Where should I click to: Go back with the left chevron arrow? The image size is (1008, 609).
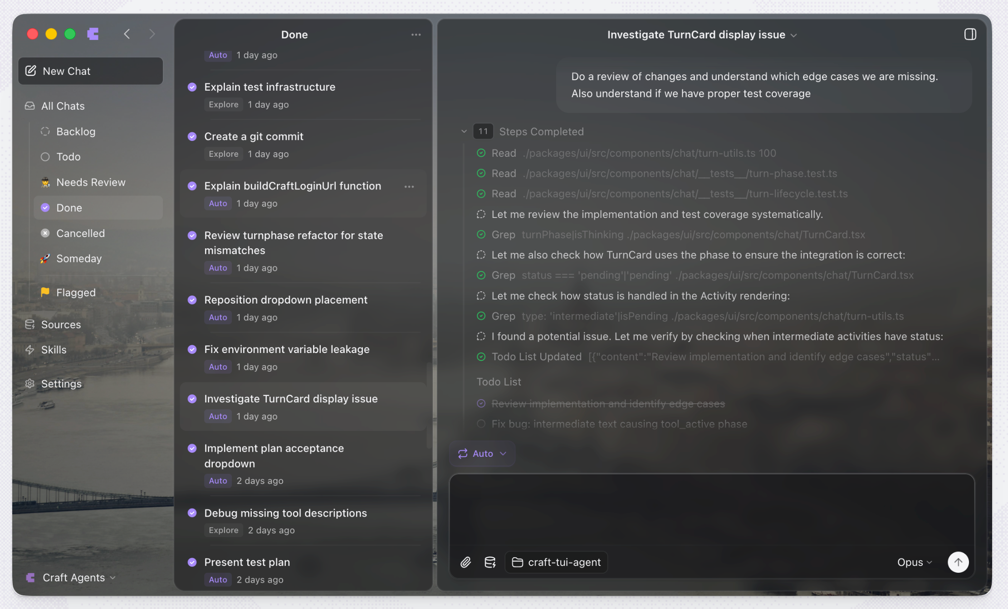tap(127, 34)
